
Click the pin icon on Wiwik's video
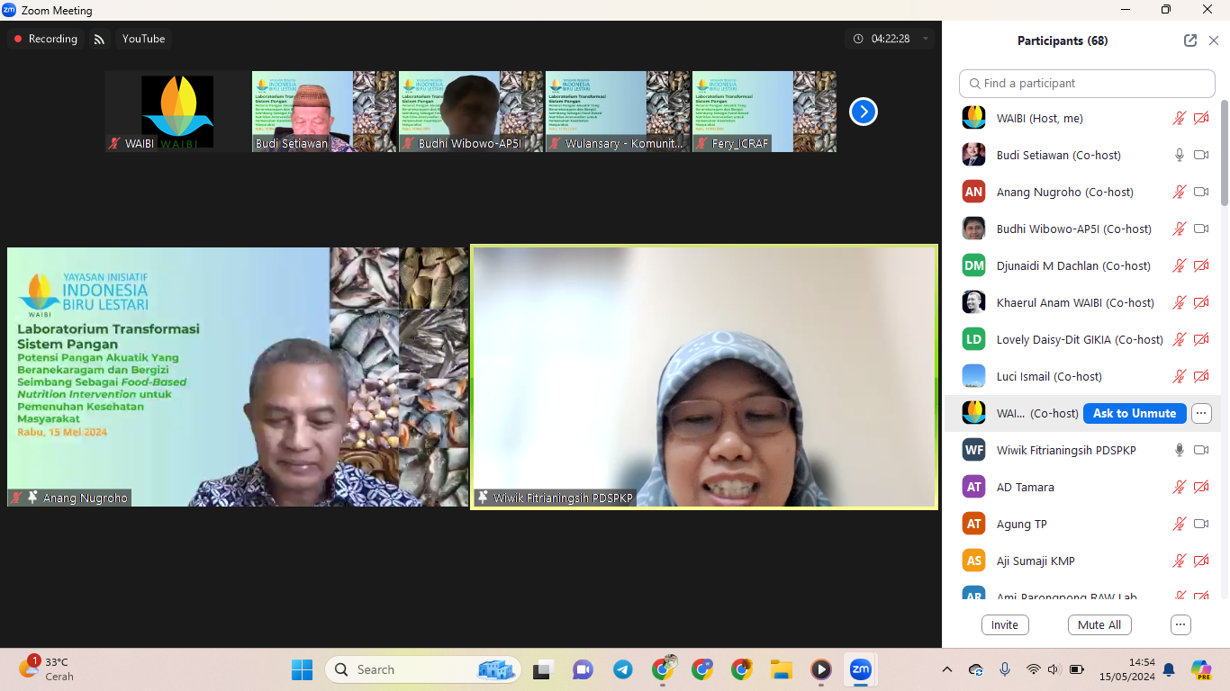[484, 498]
